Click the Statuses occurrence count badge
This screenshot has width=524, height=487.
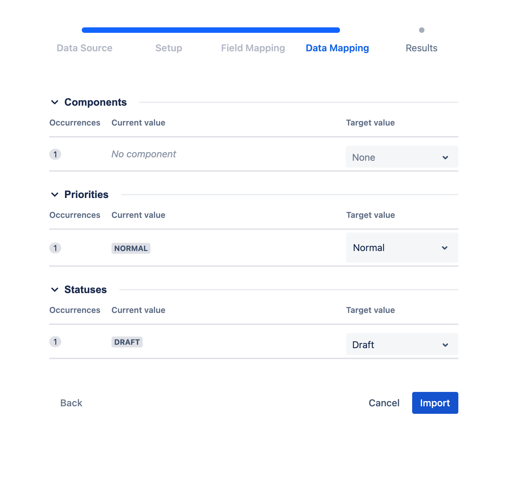55,342
